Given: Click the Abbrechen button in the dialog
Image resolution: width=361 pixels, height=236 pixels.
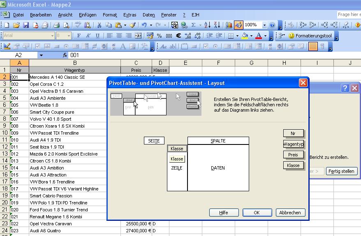Looking at the screenshot, I should (290, 213).
